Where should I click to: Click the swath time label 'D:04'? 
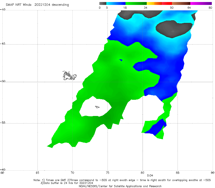coord(150,176)
